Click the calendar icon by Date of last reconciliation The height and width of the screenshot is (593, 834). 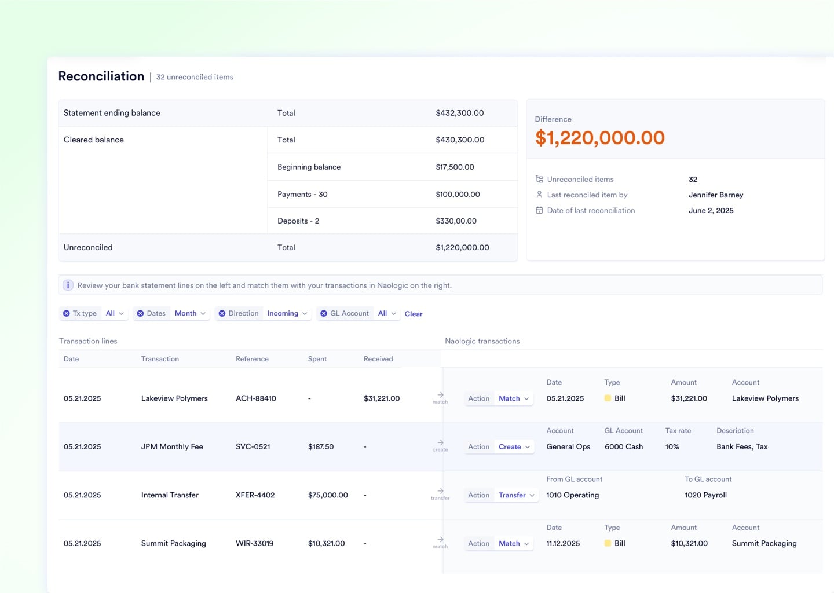(539, 210)
